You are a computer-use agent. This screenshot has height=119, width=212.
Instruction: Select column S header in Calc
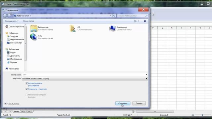pos(181,28)
